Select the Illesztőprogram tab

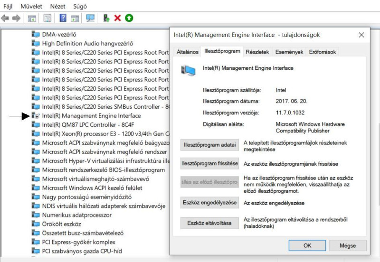tap(222, 51)
